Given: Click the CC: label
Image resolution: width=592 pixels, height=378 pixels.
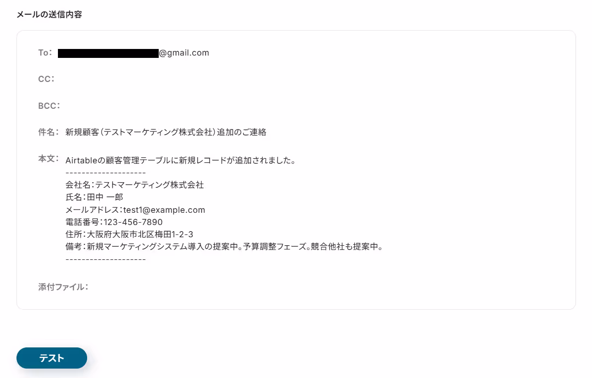Looking at the screenshot, I should tap(46, 79).
